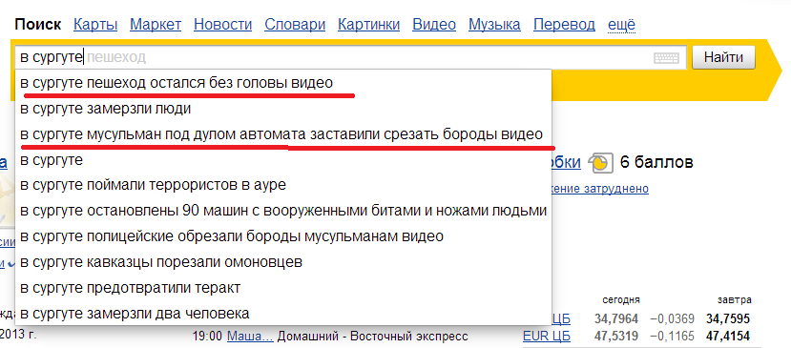
Task: Pick suggestion 'в сургуте полицейские обрезали бороды'
Action: (x=283, y=236)
